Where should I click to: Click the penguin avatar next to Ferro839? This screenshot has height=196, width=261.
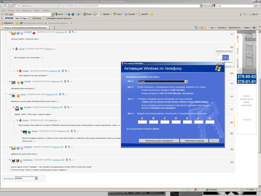(x=17, y=108)
